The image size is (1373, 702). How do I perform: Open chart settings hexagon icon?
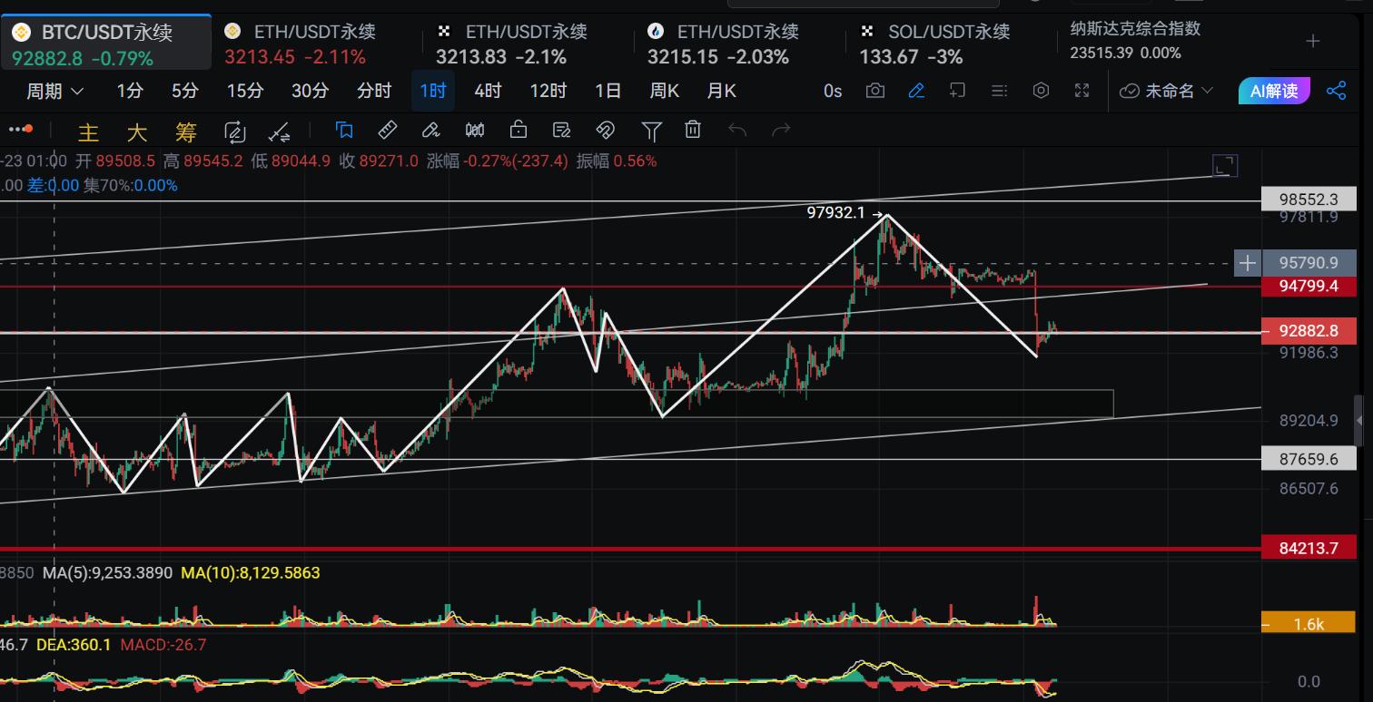1042,91
